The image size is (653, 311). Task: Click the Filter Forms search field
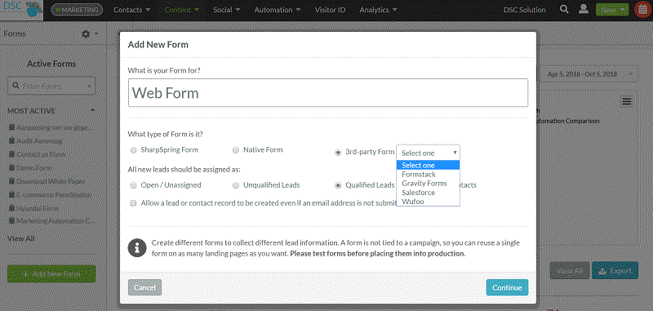pos(51,86)
